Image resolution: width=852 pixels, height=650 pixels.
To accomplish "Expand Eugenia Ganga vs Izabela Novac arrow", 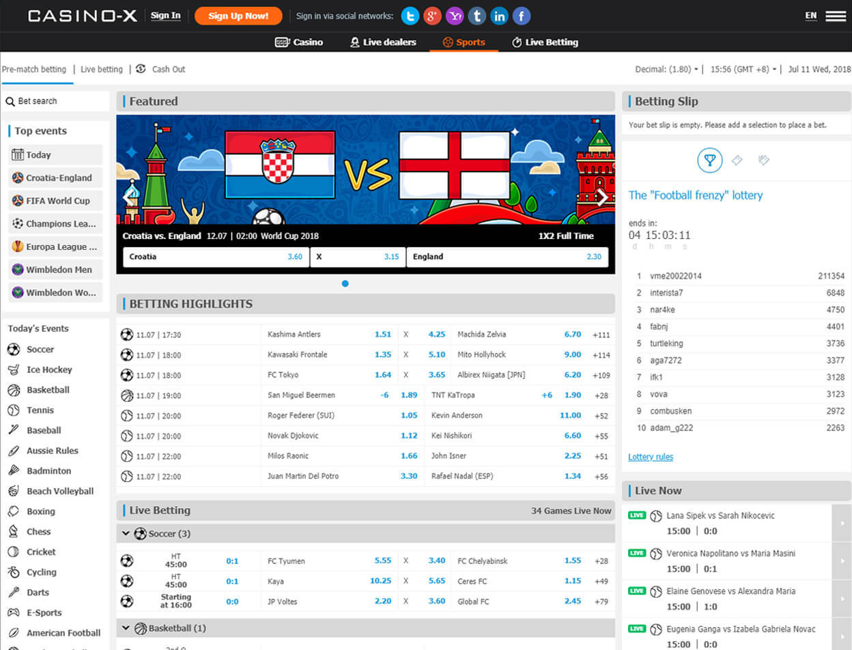I will pos(842,636).
